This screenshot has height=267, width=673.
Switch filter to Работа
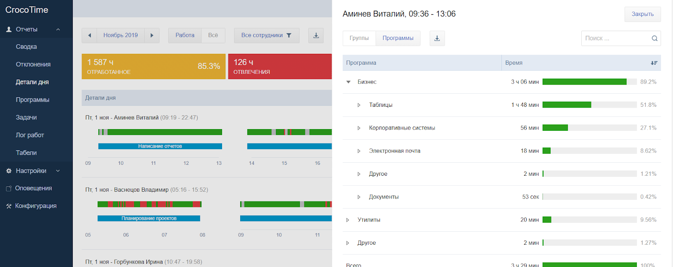tap(185, 35)
